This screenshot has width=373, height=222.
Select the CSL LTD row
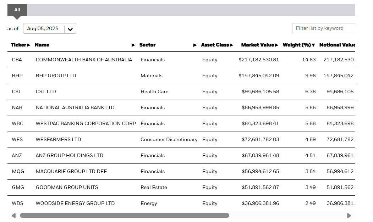point(46,92)
